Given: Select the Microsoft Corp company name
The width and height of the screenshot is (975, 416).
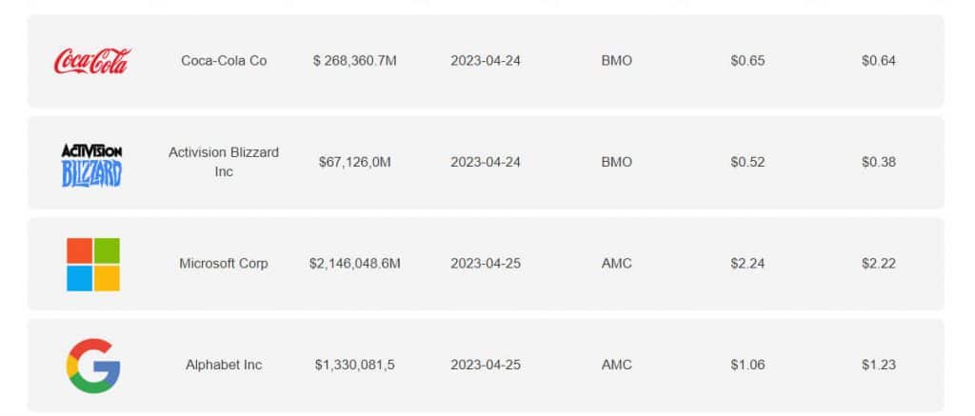Looking at the screenshot, I should (x=224, y=263).
